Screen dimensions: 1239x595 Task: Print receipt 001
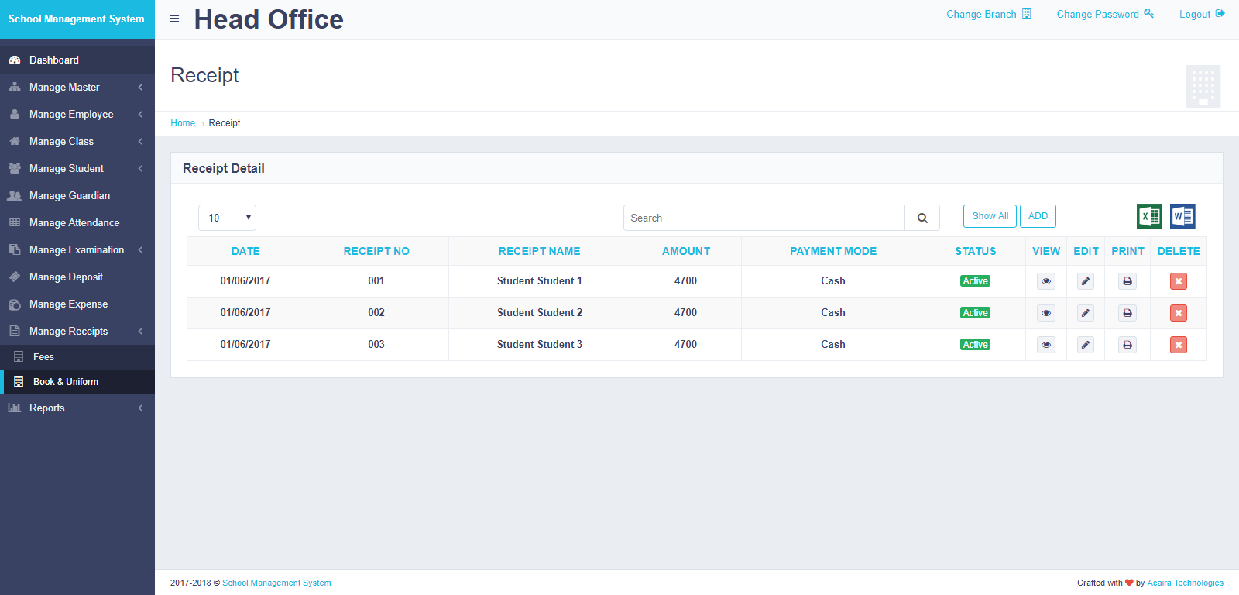click(x=1127, y=281)
